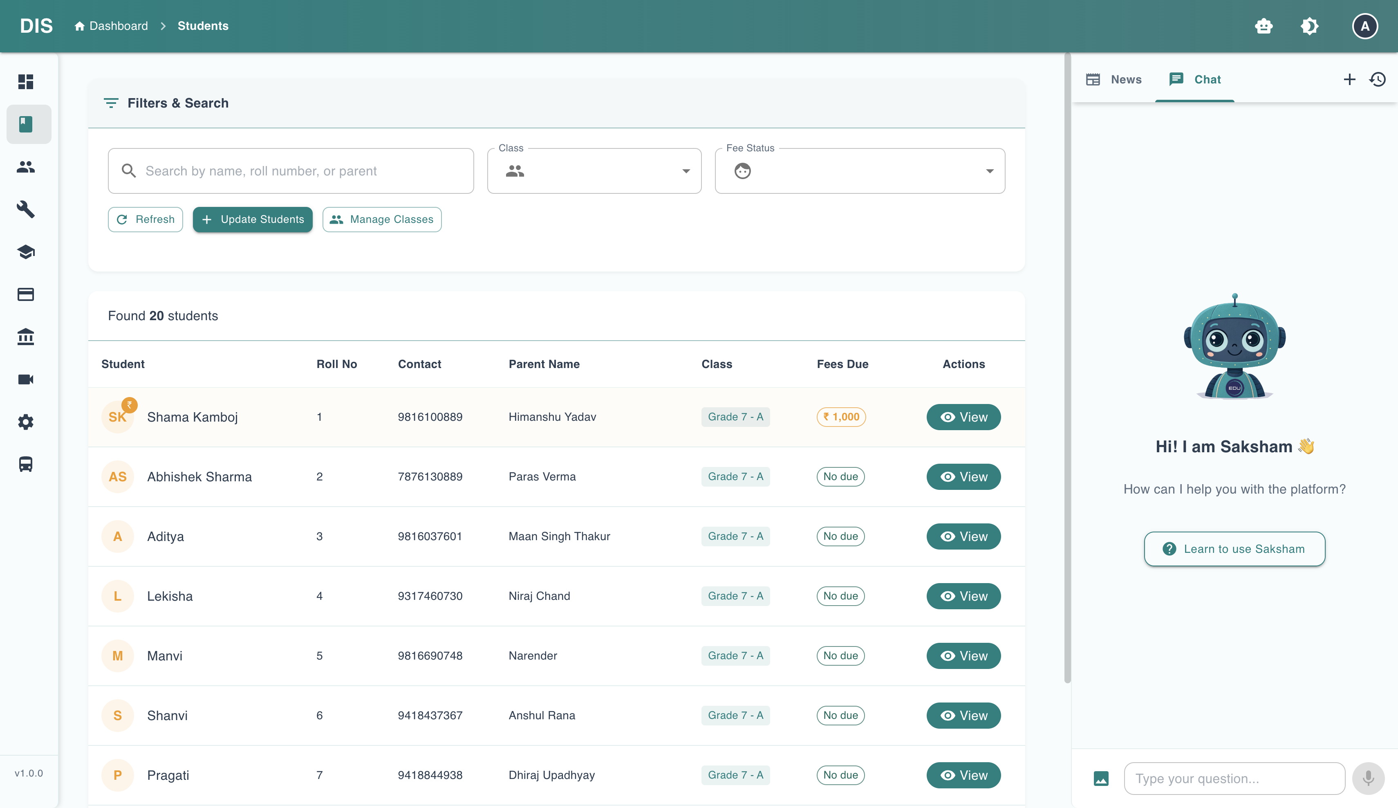The image size is (1398, 808).
Task: Click the wrench tools sidebar icon
Action: coord(25,209)
